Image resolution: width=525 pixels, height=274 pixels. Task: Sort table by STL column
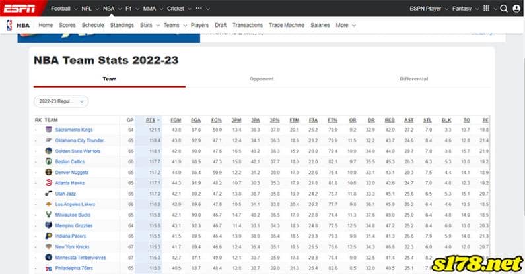pos(427,120)
